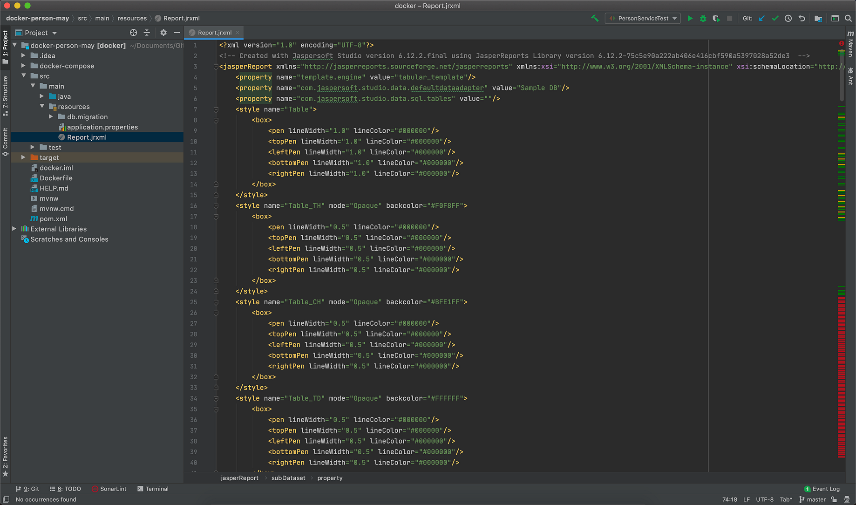Image resolution: width=856 pixels, height=505 pixels.
Task: Open the Commit tool window
Action: 6,142
